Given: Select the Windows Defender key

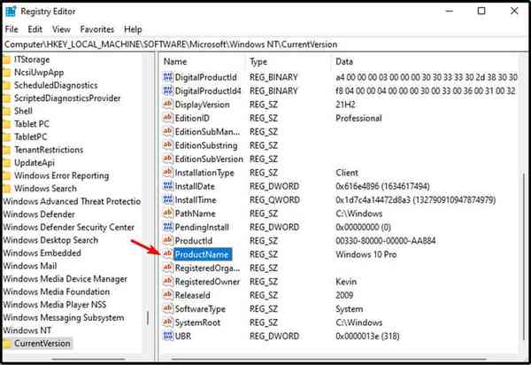Looking at the screenshot, I should (39, 214).
